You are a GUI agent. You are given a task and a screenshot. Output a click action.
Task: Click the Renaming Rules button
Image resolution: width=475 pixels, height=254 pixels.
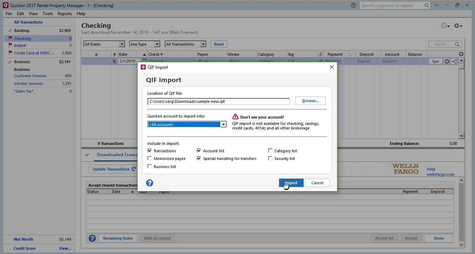tap(118, 238)
